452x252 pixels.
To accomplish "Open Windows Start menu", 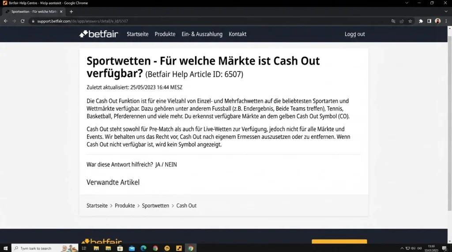I will 5,248.
